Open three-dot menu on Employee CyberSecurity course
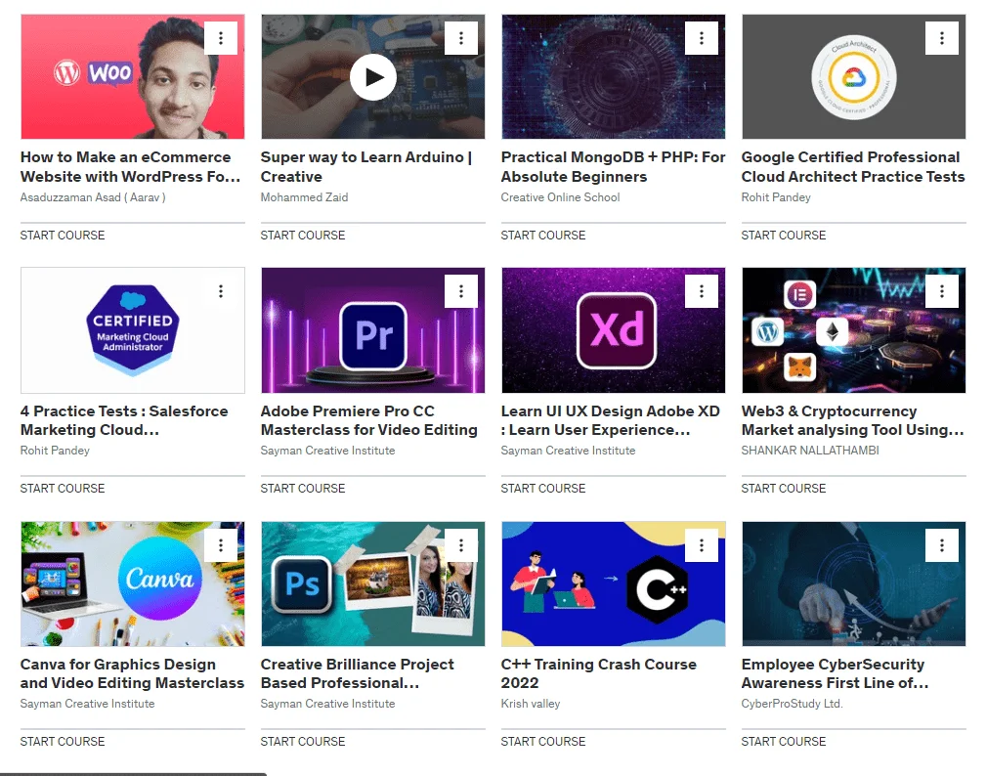Screen dimensions: 987x776 click(942, 545)
